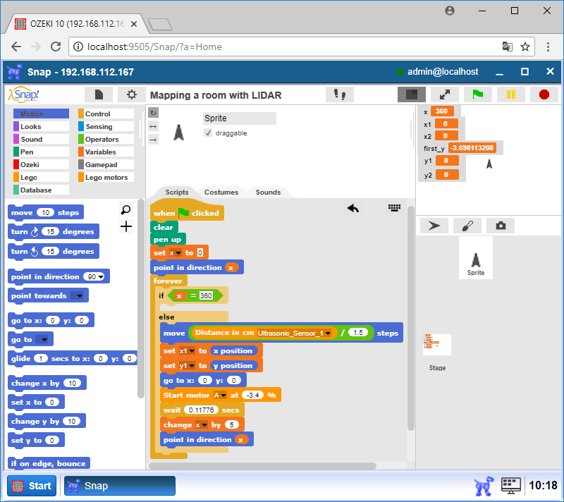The image size is (564, 502).
Task: Open the settings gear menu
Action: 131,94
